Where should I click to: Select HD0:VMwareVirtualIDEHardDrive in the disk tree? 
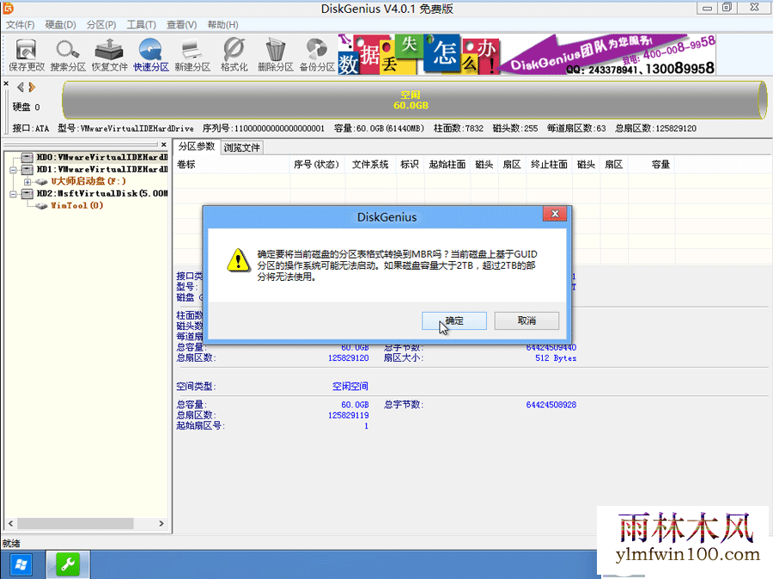click(x=102, y=157)
